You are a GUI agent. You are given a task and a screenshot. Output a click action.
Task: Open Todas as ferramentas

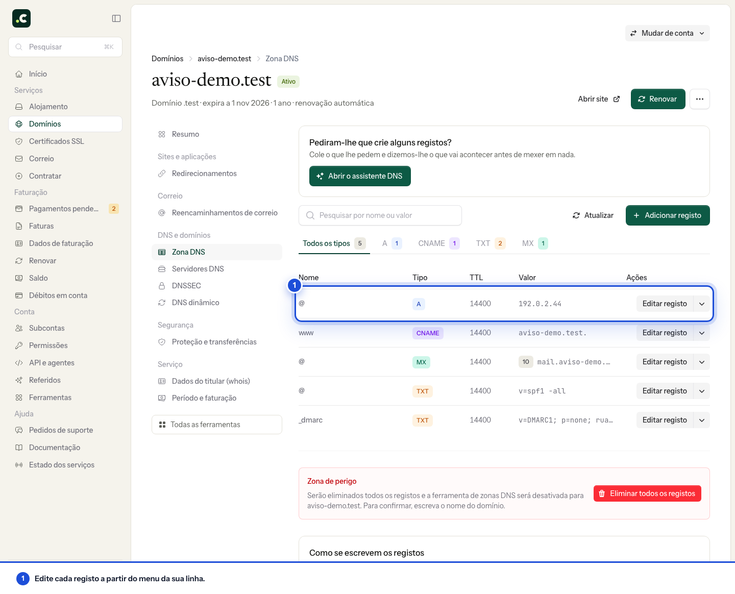pyautogui.click(x=217, y=425)
